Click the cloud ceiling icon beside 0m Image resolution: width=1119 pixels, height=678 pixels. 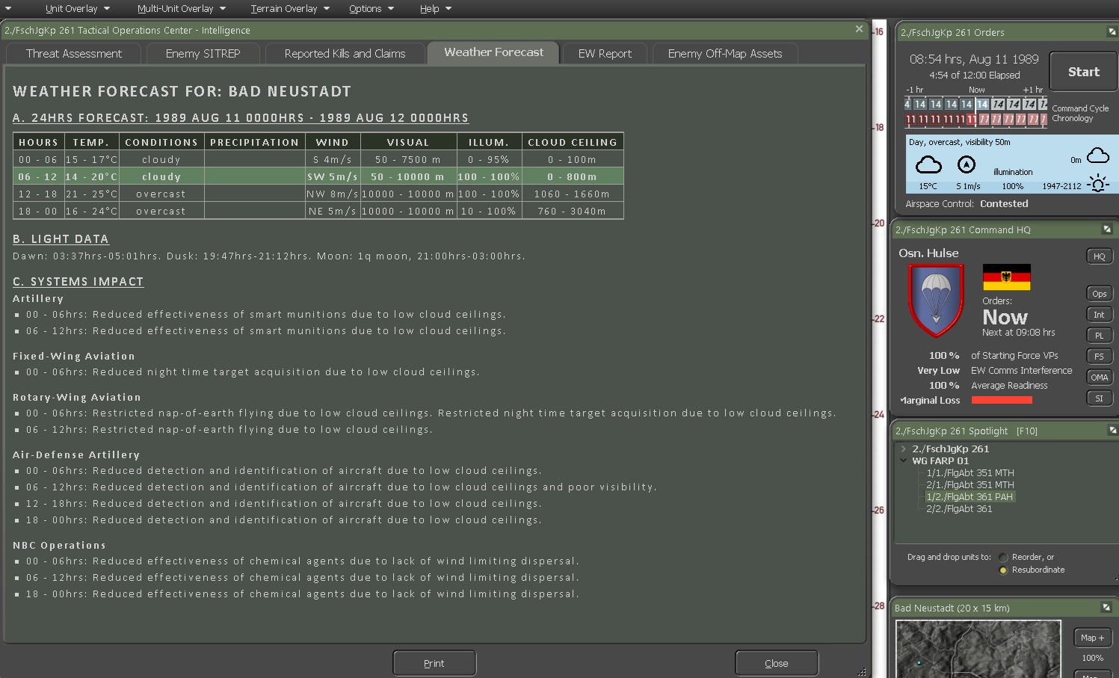(x=1098, y=155)
